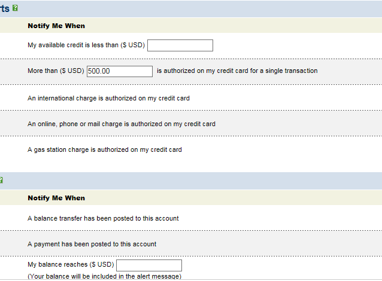The width and height of the screenshot is (382, 281).
Task: Open help via the green question icon above balance alerts
Action: pyautogui.click(x=1, y=180)
